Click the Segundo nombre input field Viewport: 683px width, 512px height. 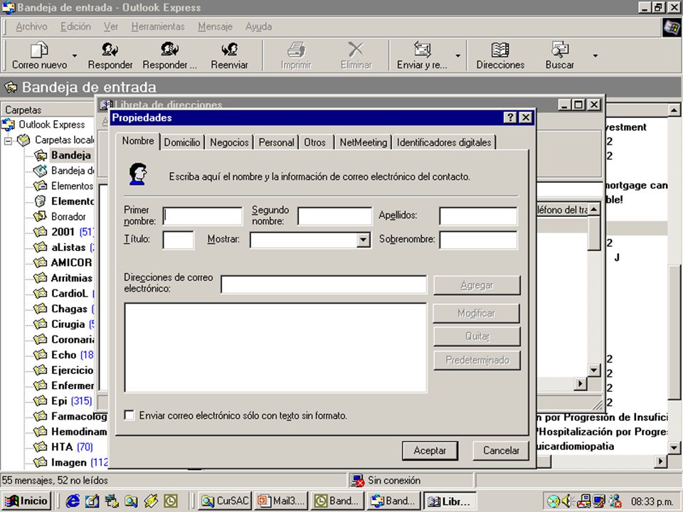coord(335,216)
